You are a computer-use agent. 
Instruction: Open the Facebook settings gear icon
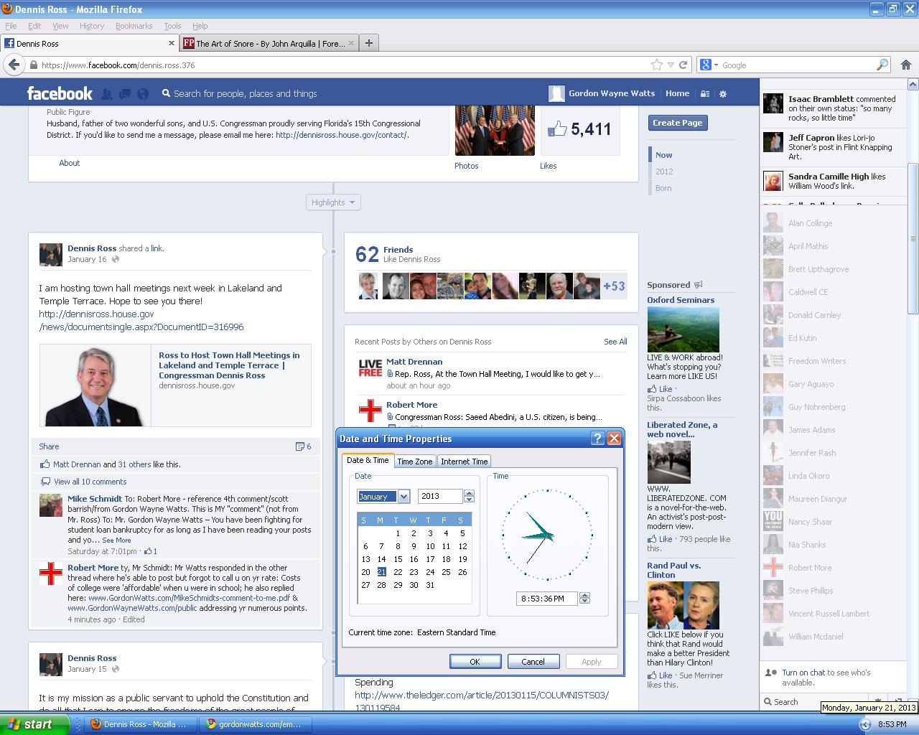click(723, 93)
